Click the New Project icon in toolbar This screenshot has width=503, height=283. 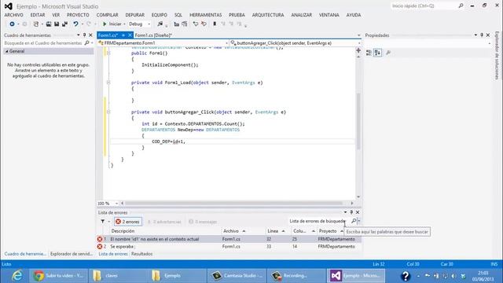[36, 24]
